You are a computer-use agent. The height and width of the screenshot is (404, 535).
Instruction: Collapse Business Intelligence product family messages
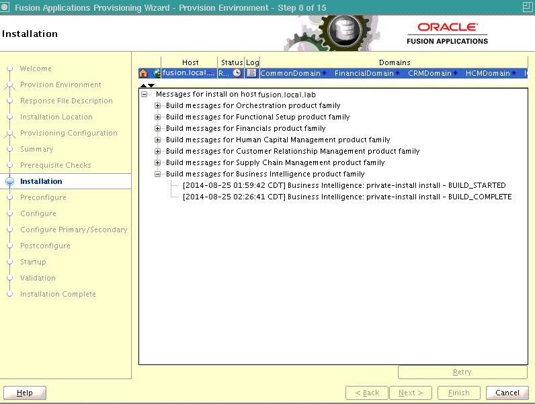157,174
